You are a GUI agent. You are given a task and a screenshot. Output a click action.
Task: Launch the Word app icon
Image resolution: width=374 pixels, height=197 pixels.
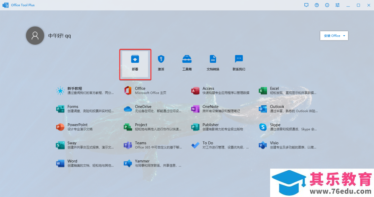(x=60, y=163)
